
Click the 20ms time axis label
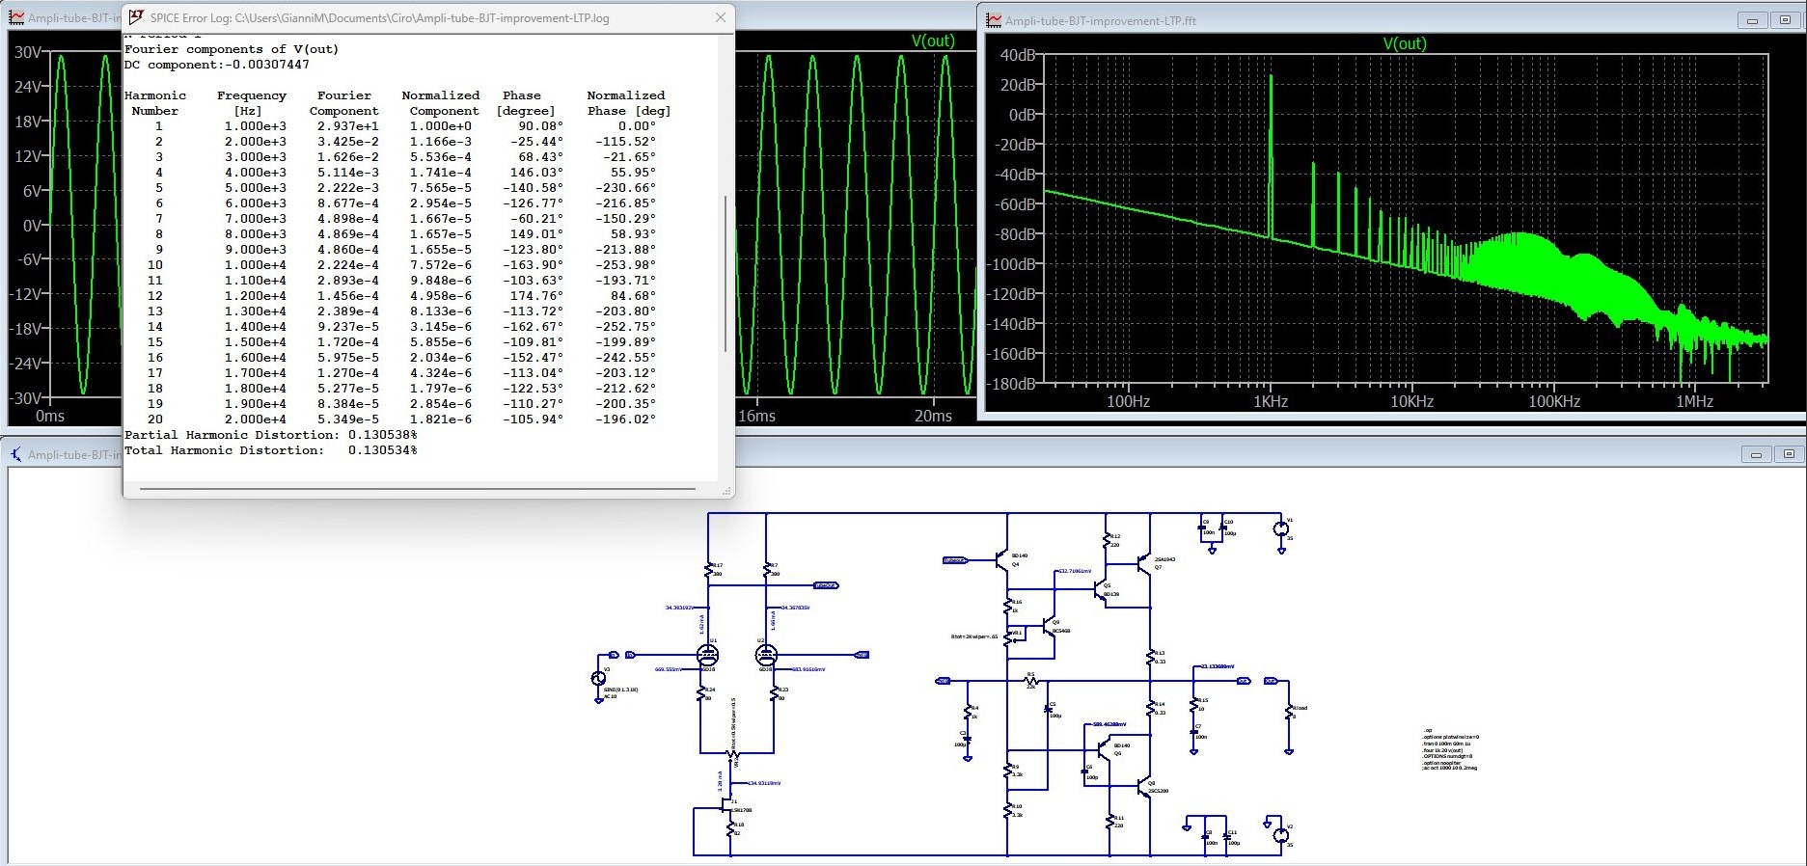(933, 416)
